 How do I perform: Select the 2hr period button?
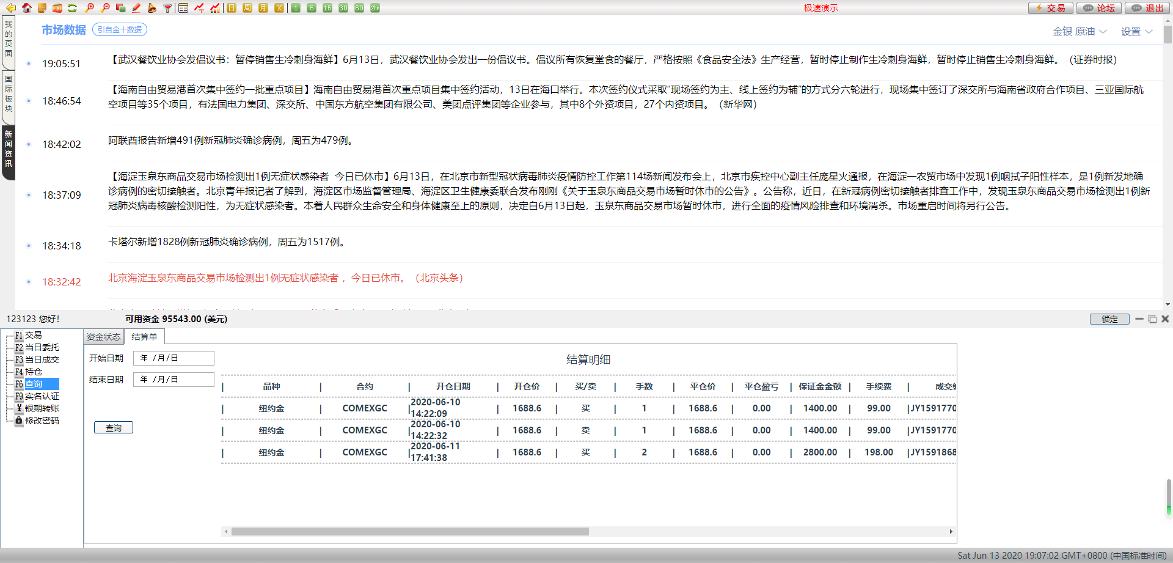pos(375,8)
